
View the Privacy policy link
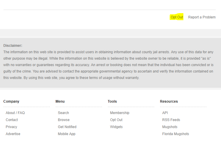coord(11,127)
